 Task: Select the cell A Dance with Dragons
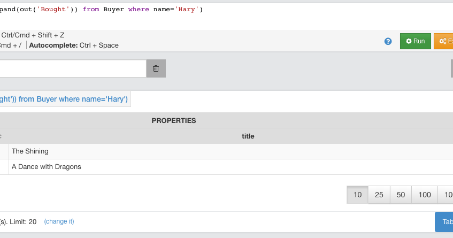click(x=231, y=167)
